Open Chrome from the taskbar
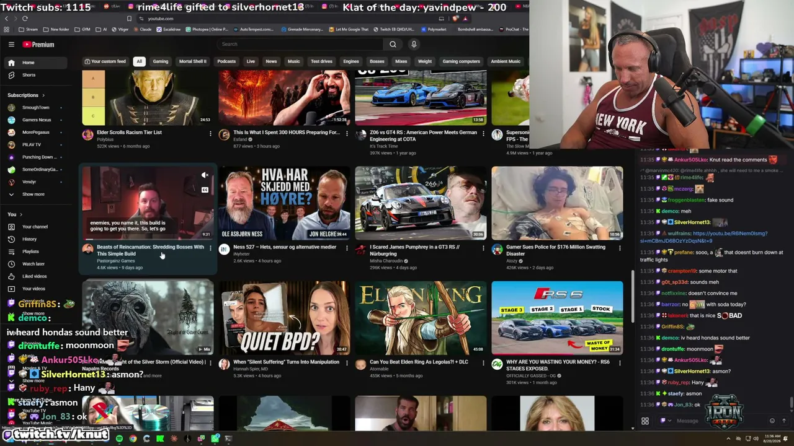The width and height of the screenshot is (794, 446). click(x=133, y=439)
